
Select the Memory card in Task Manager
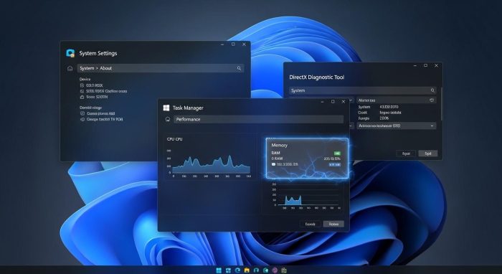tap(307, 158)
